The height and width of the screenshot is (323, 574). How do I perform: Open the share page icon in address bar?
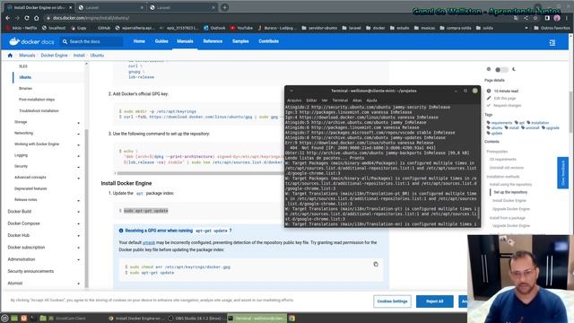[526, 18]
